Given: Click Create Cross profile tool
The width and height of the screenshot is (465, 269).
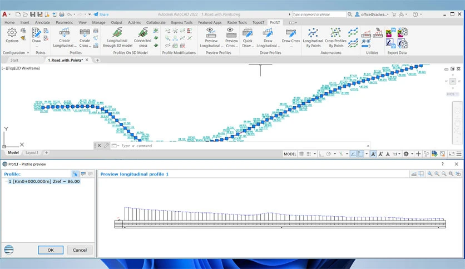Looking at the screenshot, I should (85, 38).
